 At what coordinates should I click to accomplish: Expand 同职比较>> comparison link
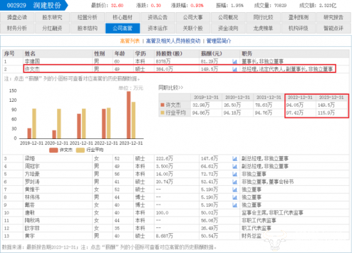point(171,88)
